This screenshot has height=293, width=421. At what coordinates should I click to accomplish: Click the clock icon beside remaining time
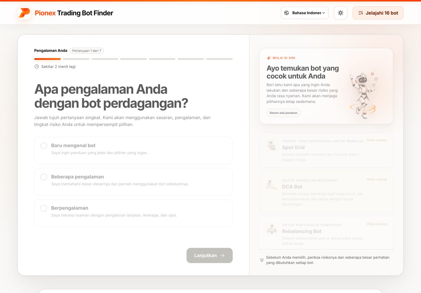pyautogui.click(x=37, y=67)
